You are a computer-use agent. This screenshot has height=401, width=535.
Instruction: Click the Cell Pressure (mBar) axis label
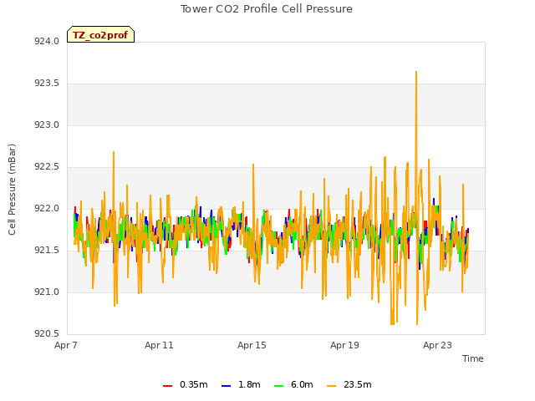tap(12, 190)
